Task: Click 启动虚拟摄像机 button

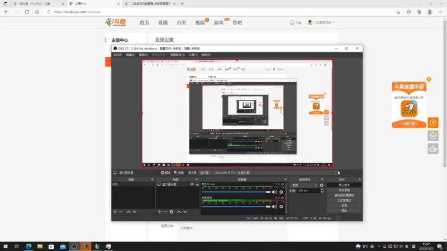Action: (x=344, y=195)
